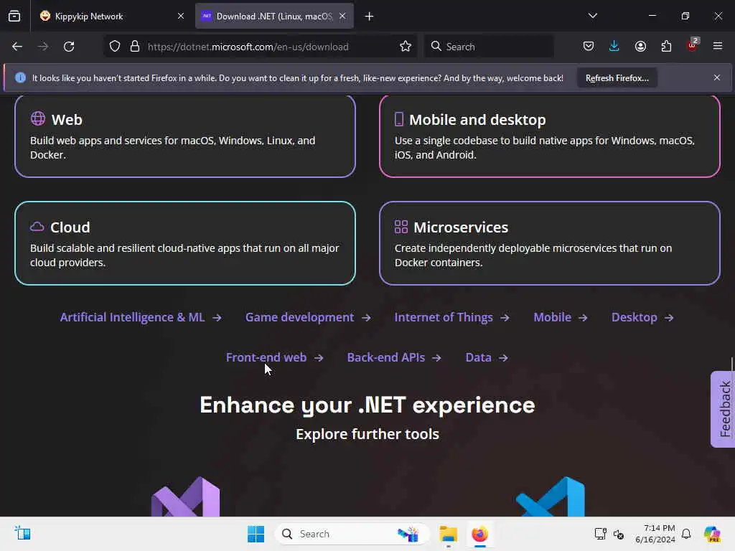The width and height of the screenshot is (735, 551).
Task: Go to the Desktop link
Action: pyautogui.click(x=642, y=317)
